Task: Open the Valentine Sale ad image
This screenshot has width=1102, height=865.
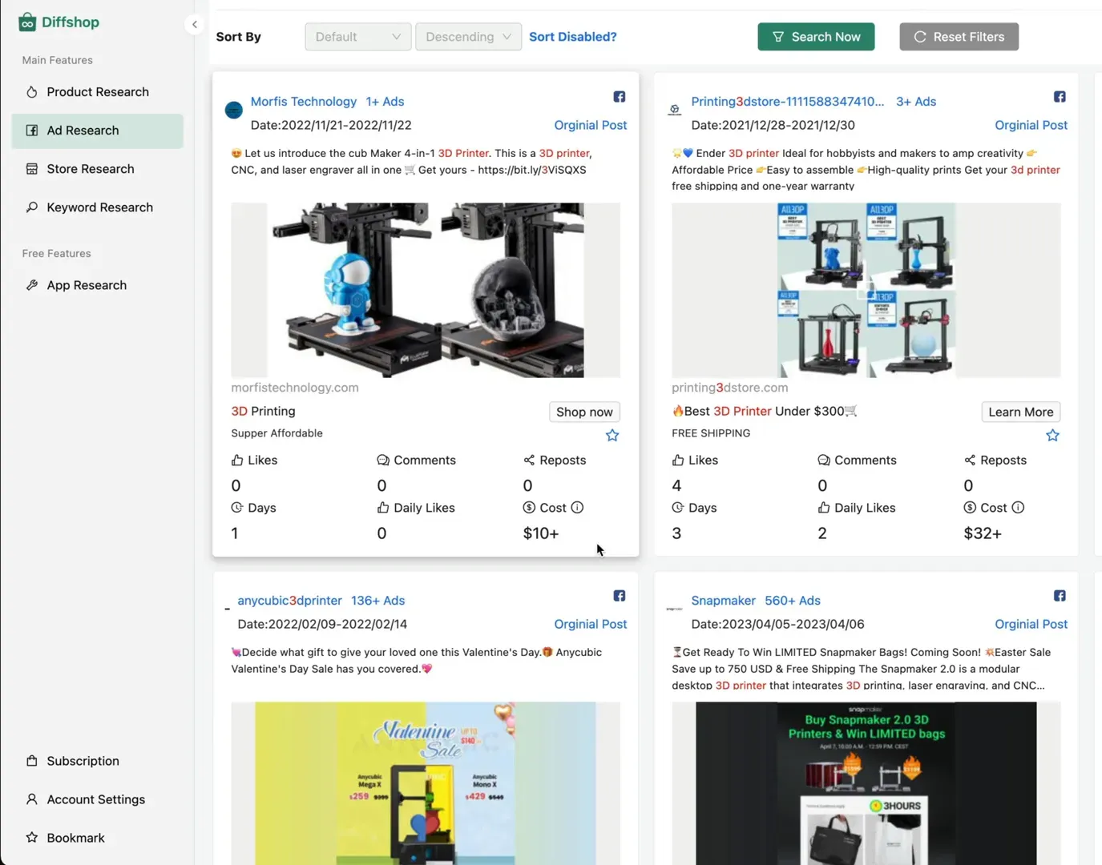Action: 426,783
